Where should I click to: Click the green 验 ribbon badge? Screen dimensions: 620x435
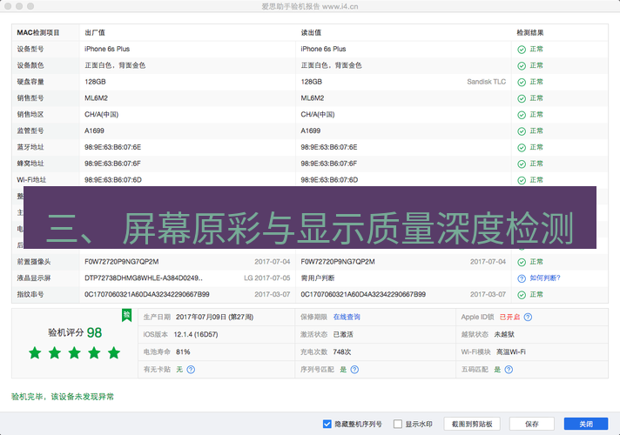coord(126,315)
